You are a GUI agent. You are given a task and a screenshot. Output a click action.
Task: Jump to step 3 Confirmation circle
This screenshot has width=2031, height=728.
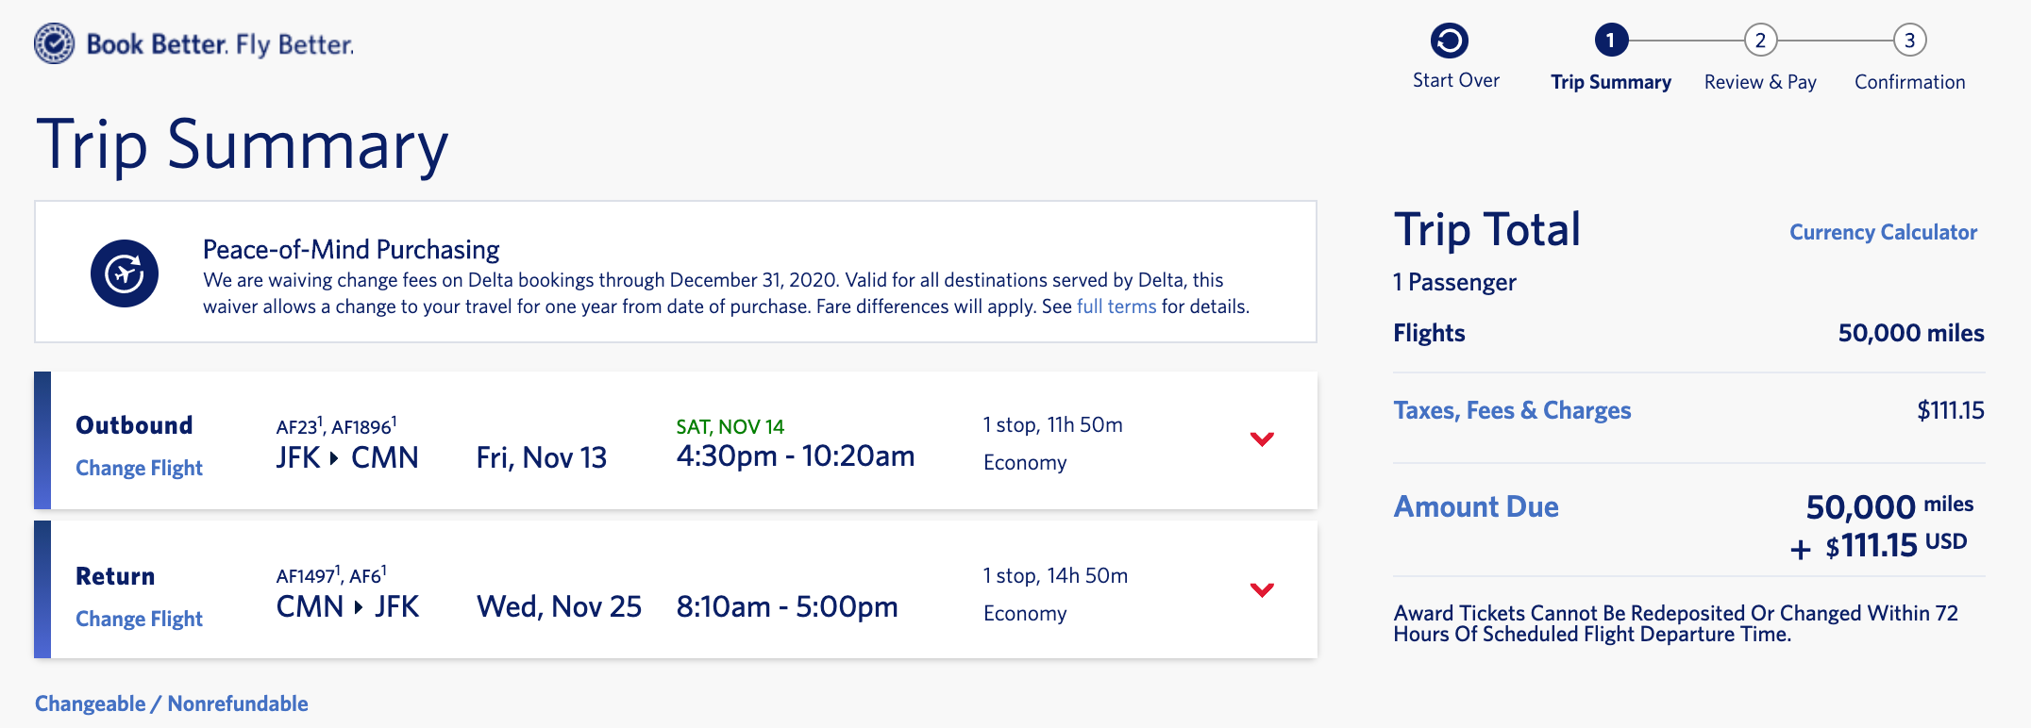click(x=1909, y=41)
